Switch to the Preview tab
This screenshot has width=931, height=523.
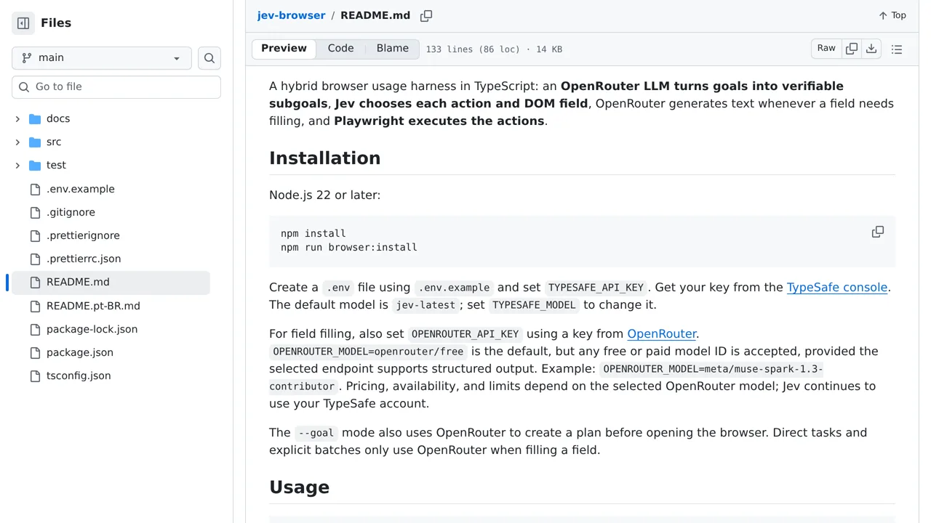pyautogui.click(x=284, y=49)
